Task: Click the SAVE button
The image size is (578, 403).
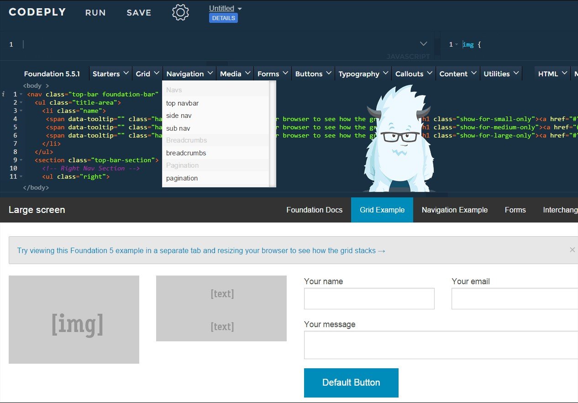Action: [139, 13]
